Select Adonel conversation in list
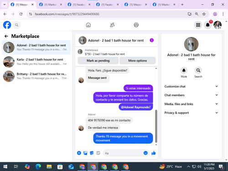The width and height of the screenshot is (228, 171). (x=36, y=47)
